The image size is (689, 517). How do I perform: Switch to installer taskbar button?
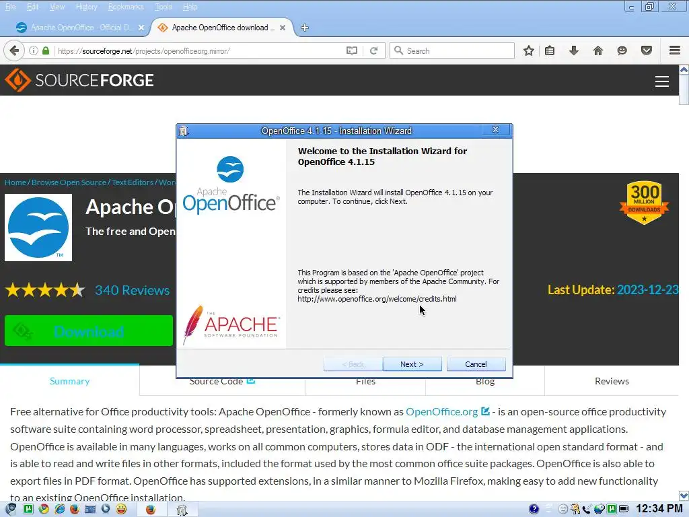(x=182, y=509)
